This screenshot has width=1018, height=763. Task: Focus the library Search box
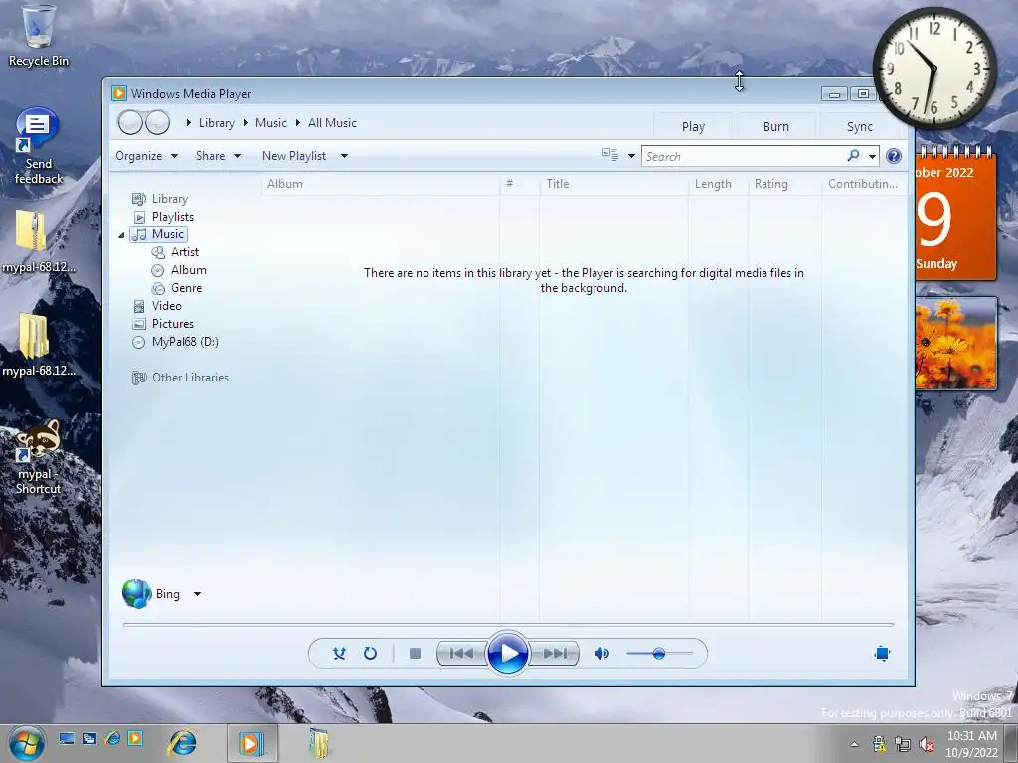coord(744,156)
